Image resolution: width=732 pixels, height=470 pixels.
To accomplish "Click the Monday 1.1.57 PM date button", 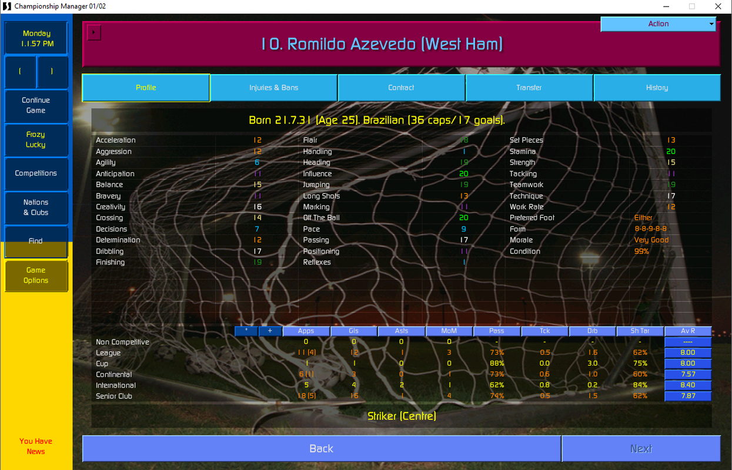I will coord(36,38).
